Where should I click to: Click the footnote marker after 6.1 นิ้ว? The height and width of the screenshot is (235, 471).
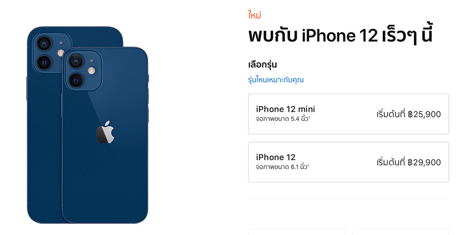coord(309,165)
